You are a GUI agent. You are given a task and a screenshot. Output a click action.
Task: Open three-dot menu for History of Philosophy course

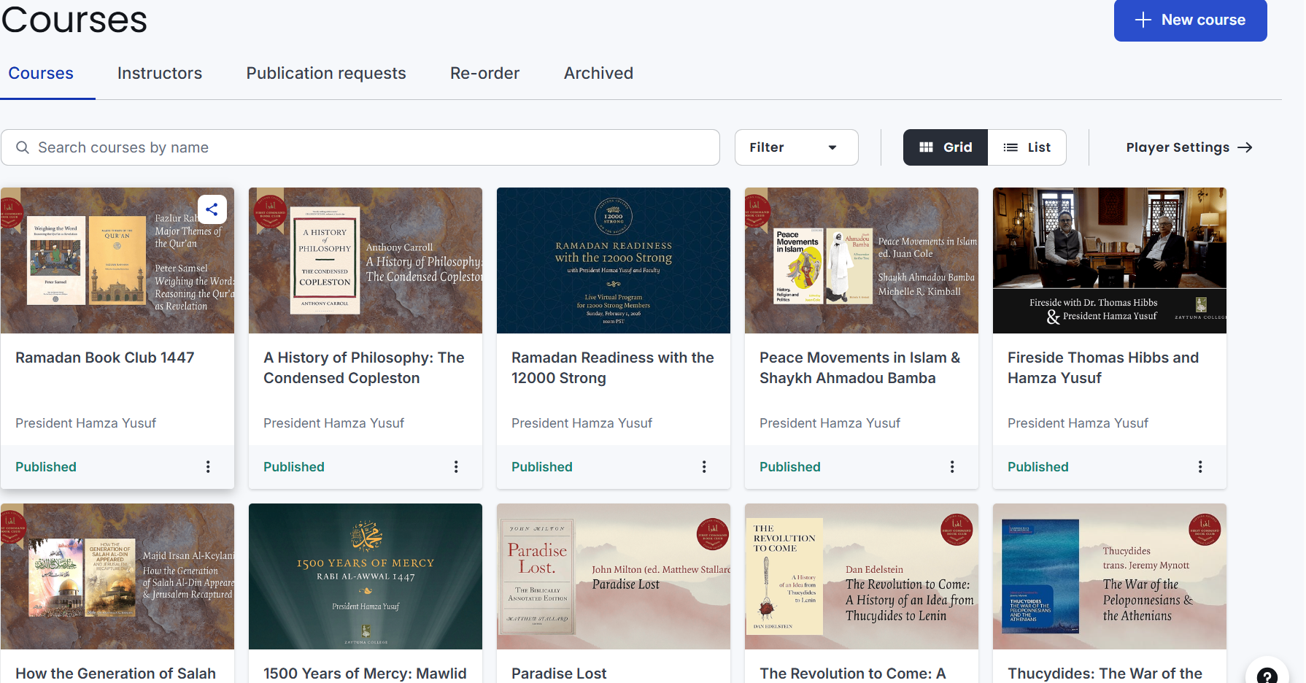click(x=456, y=467)
